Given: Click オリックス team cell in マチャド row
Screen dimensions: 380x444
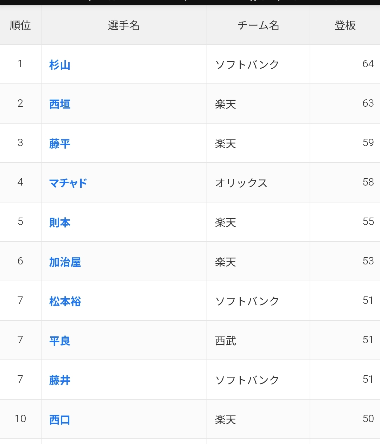Looking at the screenshot, I should (241, 183).
